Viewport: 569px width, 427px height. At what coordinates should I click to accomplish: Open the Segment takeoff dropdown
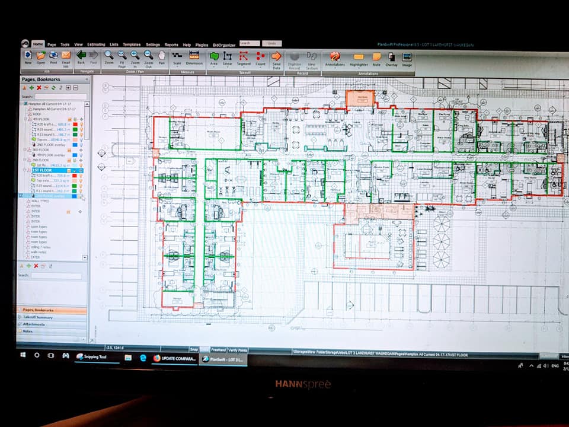point(244,68)
